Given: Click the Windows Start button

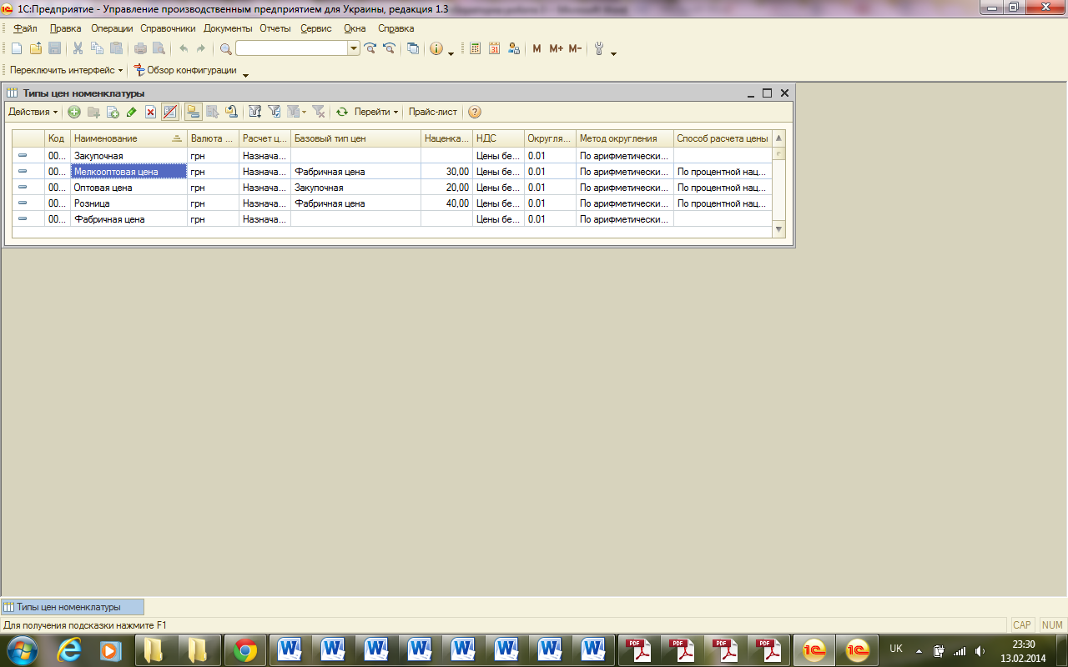Looking at the screenshot, I should (x=23, y=649).
